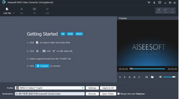Screen dimensions: 179x99
Task: Open the Clip tool
Action: [x=22, y=11]
